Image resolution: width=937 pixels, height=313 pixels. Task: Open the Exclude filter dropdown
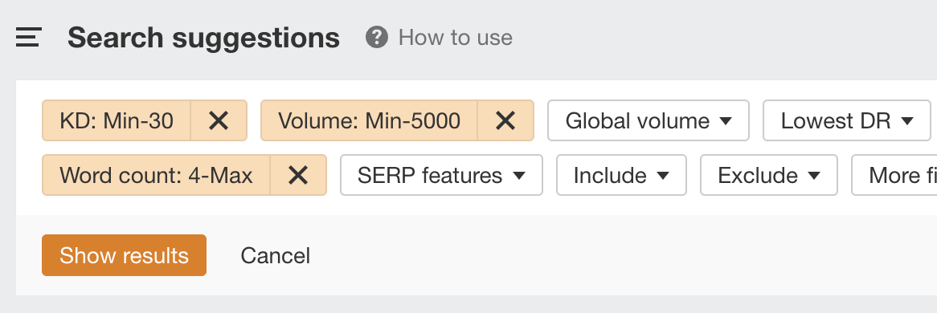pos(769,175)
